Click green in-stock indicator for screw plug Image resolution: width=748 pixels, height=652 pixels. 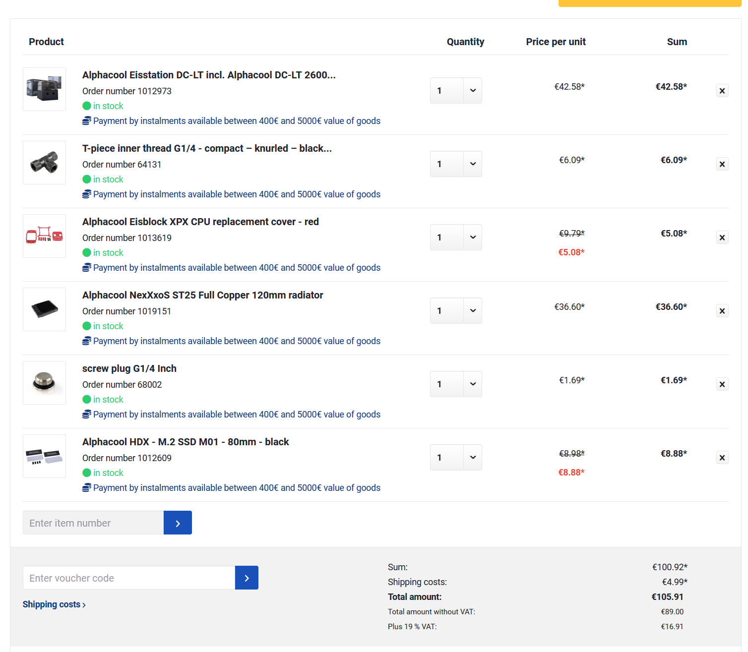coord(87,399)
